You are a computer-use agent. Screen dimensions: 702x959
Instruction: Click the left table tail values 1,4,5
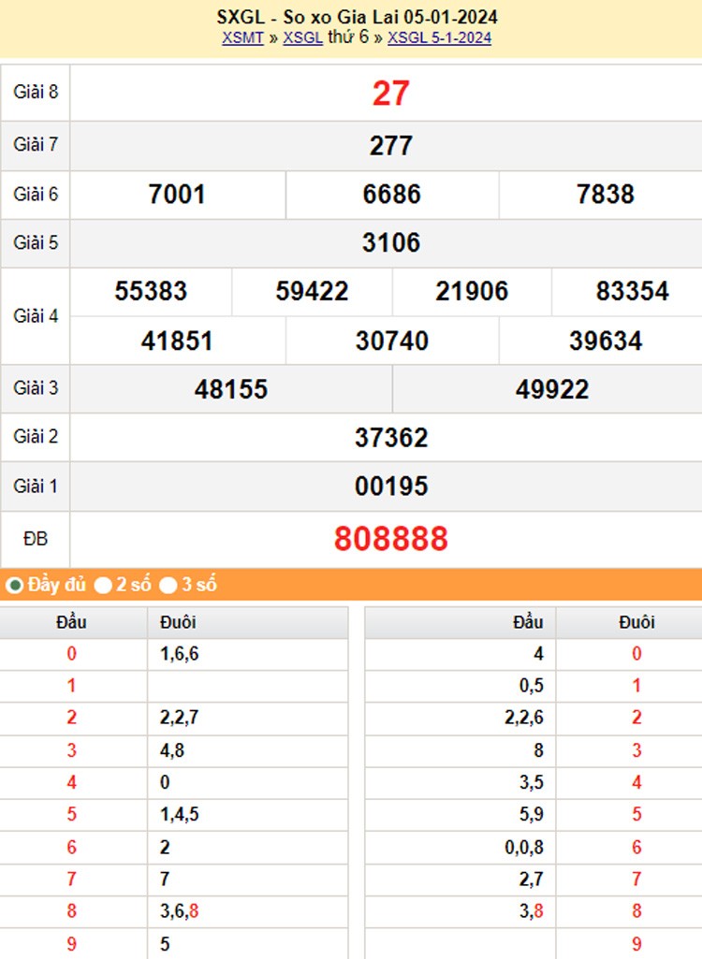180,814
